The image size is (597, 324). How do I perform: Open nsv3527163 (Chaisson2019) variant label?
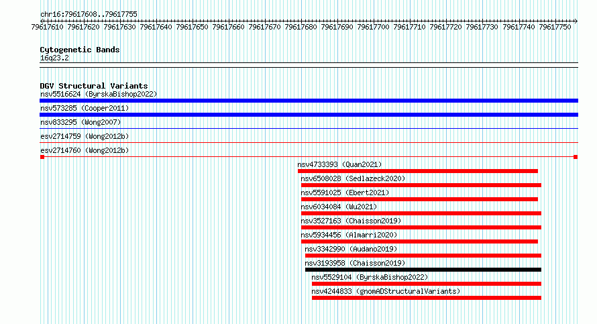351,221
